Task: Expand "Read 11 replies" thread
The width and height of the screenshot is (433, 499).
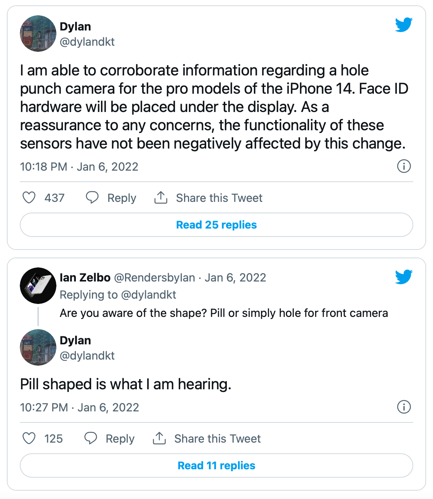Action: [x=216, y=465]
